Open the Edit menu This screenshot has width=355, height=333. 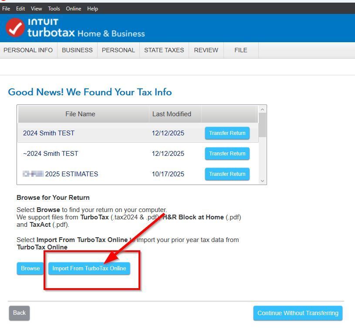point(20,9)
